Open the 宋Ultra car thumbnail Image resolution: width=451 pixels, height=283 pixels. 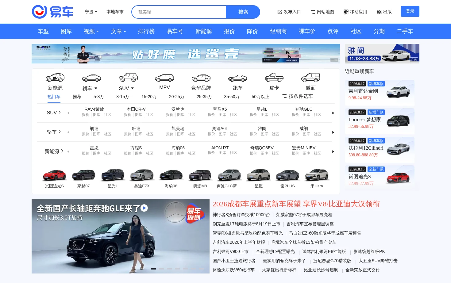click(x=317, y=175)
